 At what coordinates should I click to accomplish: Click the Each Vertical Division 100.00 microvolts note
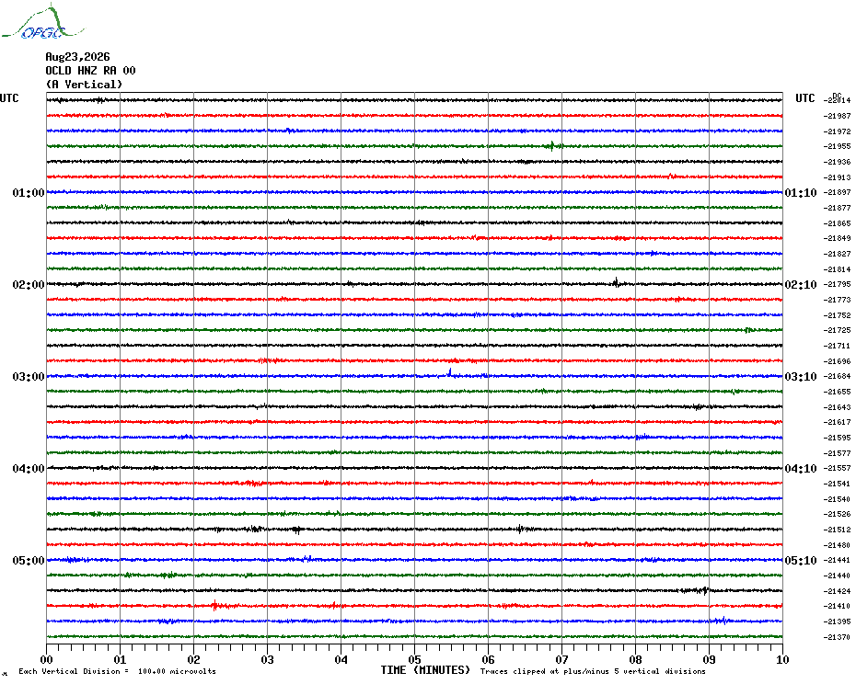tap(118, 671)
